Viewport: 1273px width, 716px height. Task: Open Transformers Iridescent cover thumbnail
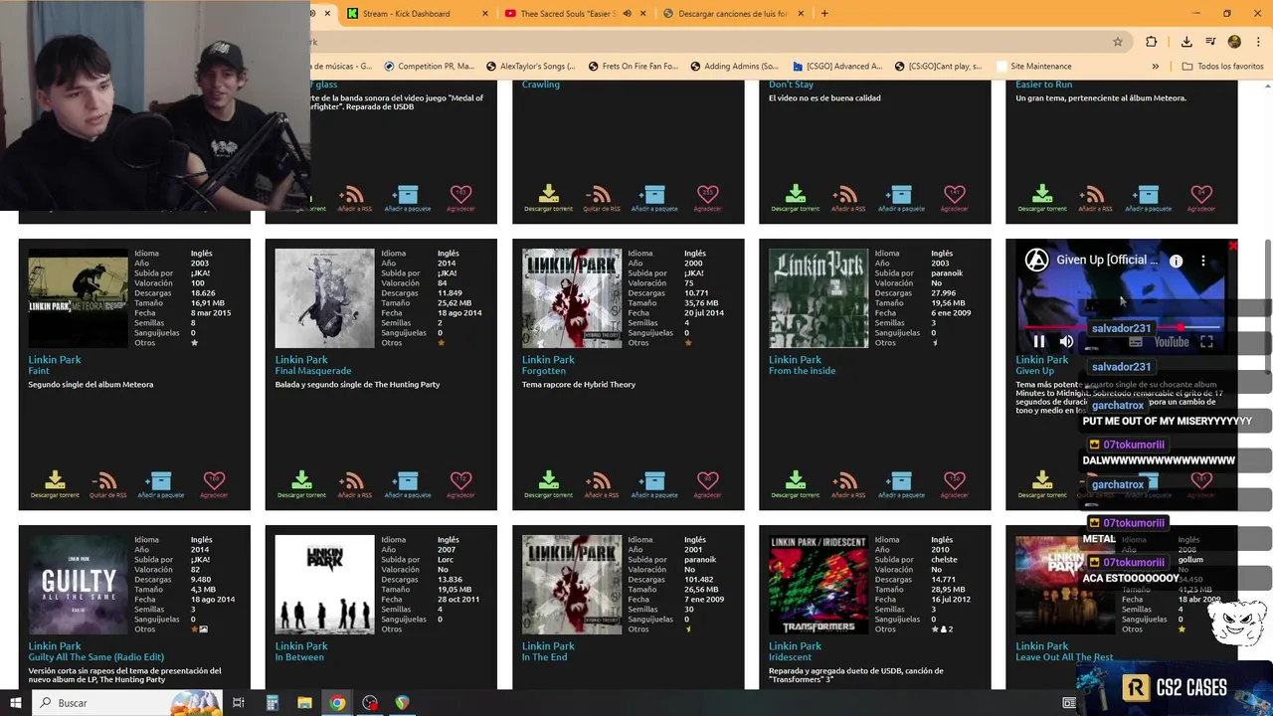click(818, 585)
